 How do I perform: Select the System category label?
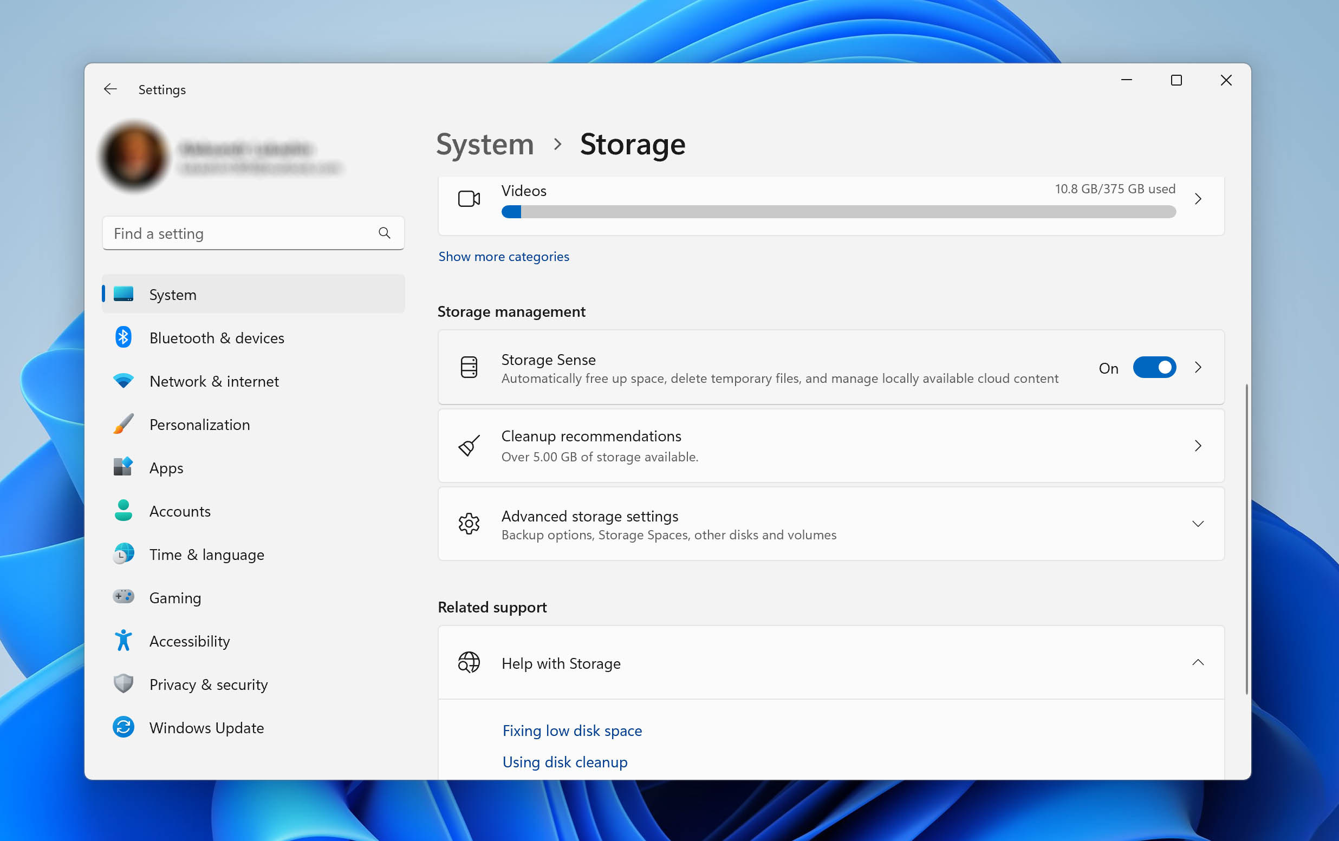pos(173,295)
